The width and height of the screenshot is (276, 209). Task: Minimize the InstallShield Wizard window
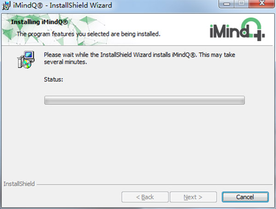click(227, 4)
